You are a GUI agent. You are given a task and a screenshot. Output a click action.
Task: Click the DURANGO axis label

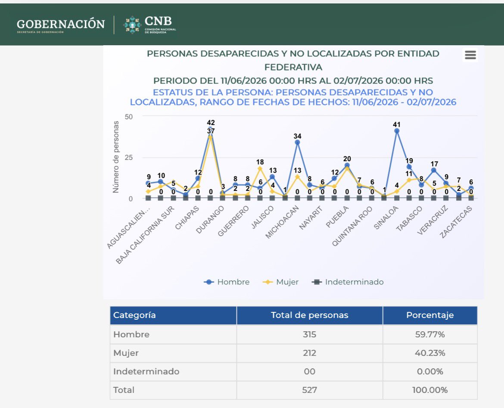click(210, 220)
